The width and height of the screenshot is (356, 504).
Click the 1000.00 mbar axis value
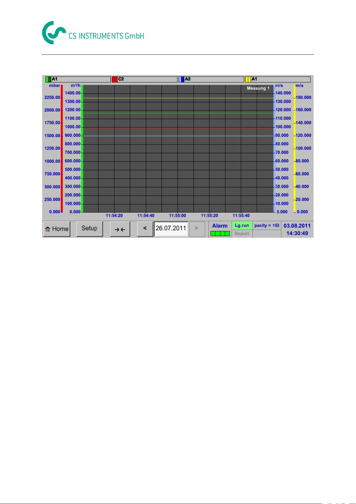tap(52, 161)
